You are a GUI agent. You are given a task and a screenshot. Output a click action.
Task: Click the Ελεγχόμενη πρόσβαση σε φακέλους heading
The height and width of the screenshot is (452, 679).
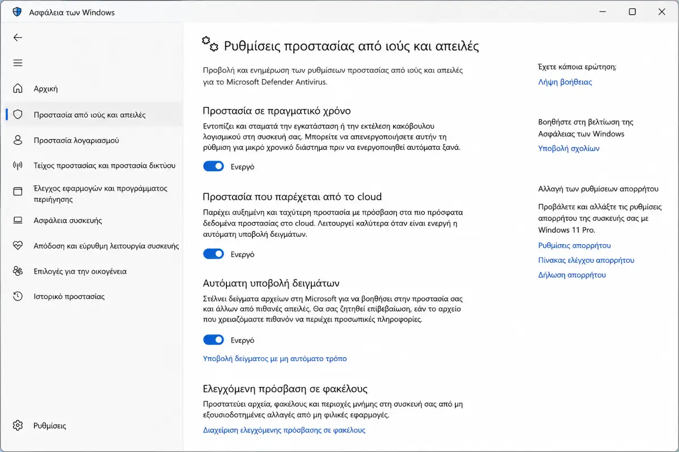(x=285, y=389)
